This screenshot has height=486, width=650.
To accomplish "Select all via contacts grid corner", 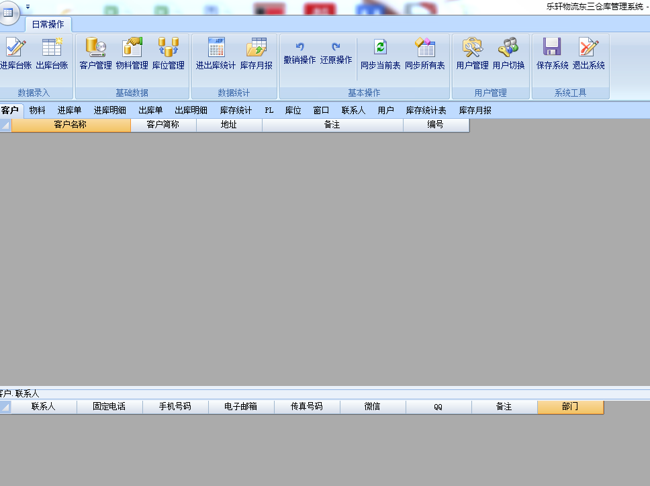I will 5,407.
